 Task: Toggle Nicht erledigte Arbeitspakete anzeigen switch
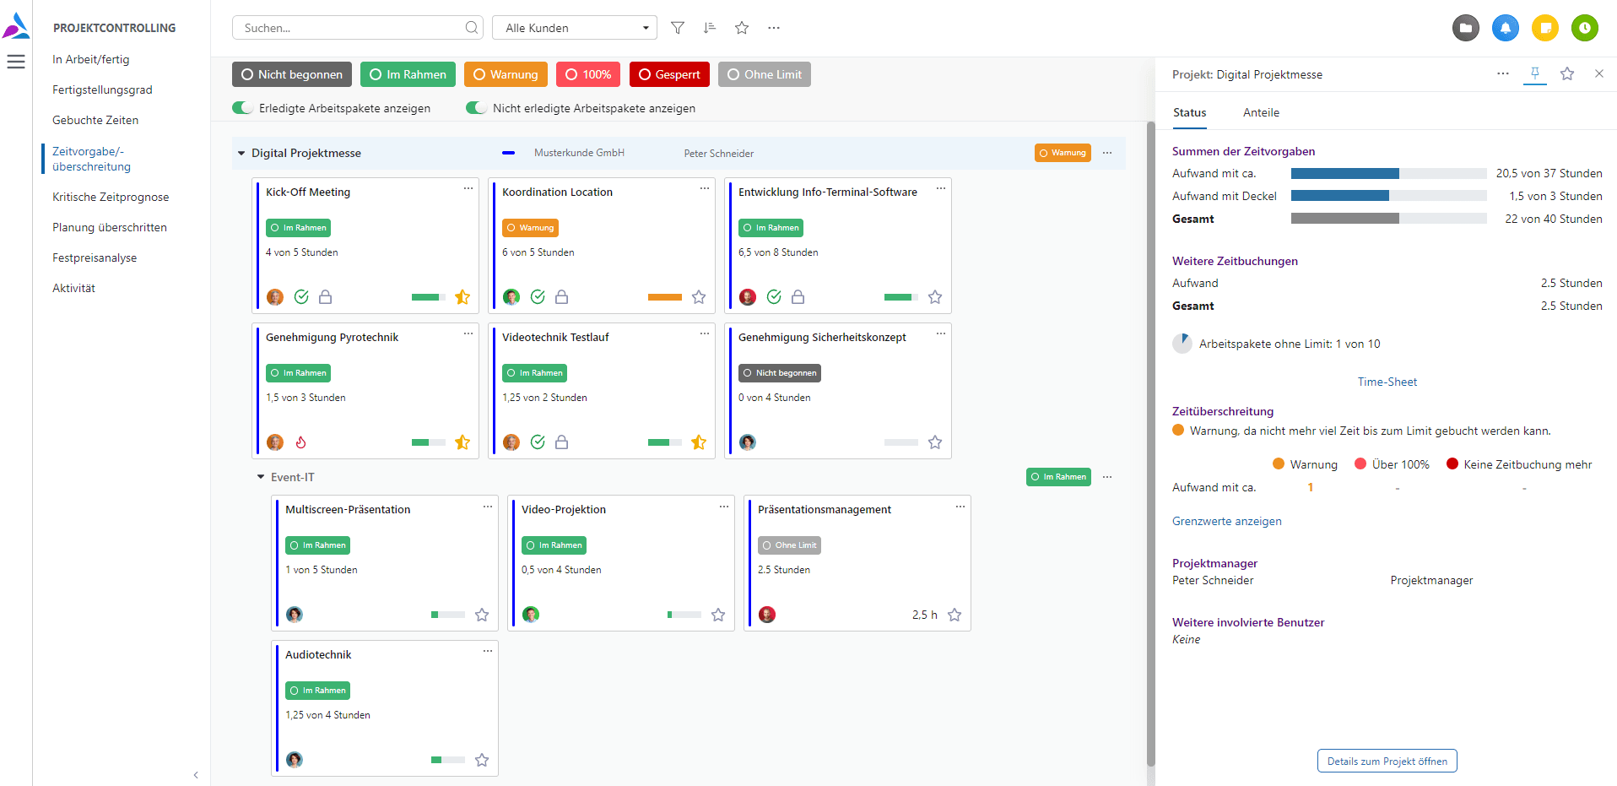[x=476, y=108]
